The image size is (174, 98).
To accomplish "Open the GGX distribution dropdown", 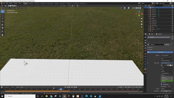I will [167, 59].
